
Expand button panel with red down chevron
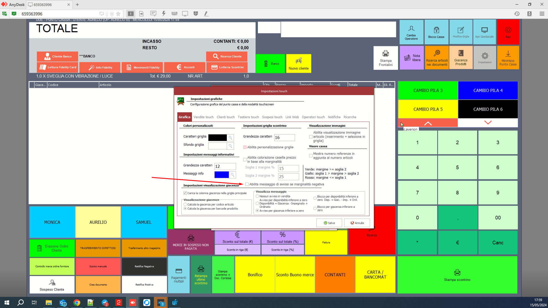(x=488, y=122)
